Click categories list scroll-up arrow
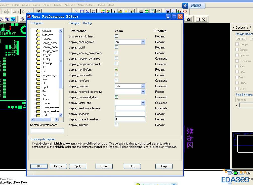Image resolution: width=253 pixels, height=185 pixels. (x=61, y=31)
